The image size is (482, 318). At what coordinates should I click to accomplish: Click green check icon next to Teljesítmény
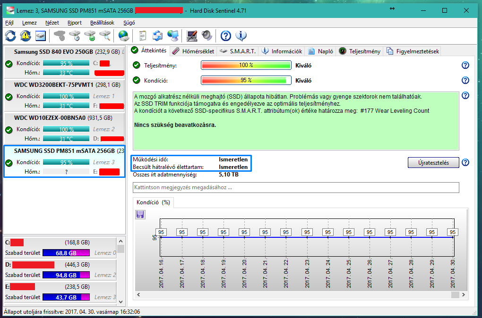pos(136,65)
